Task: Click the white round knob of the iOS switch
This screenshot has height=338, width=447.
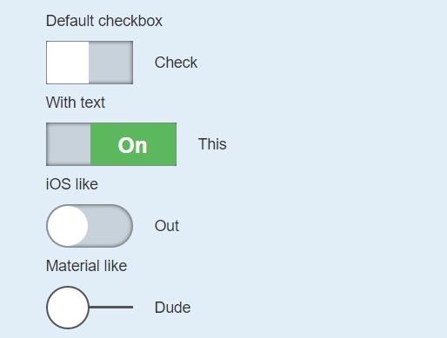Action: tap(68, 226)
